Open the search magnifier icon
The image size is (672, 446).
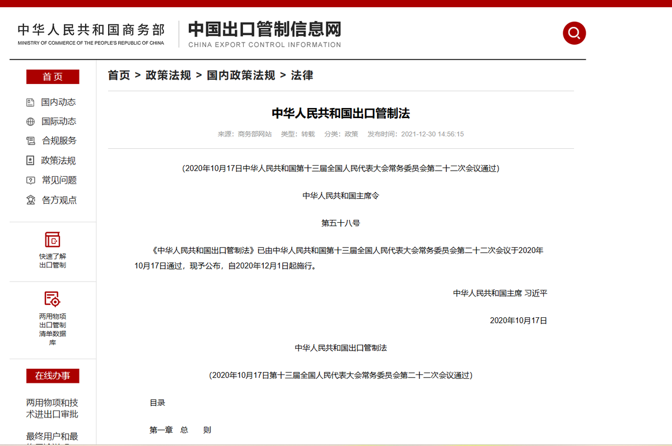[x=574, y=33]
